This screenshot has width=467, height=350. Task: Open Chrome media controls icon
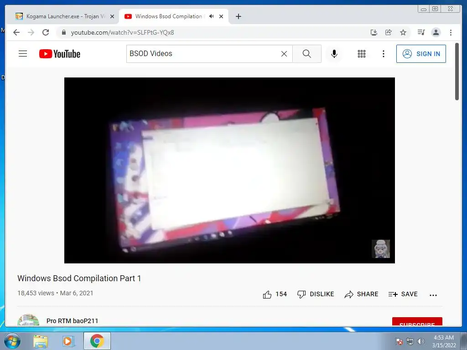[x=421, y=32]
